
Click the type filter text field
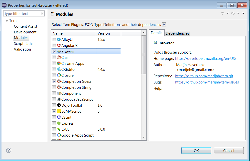pos(21,14)
